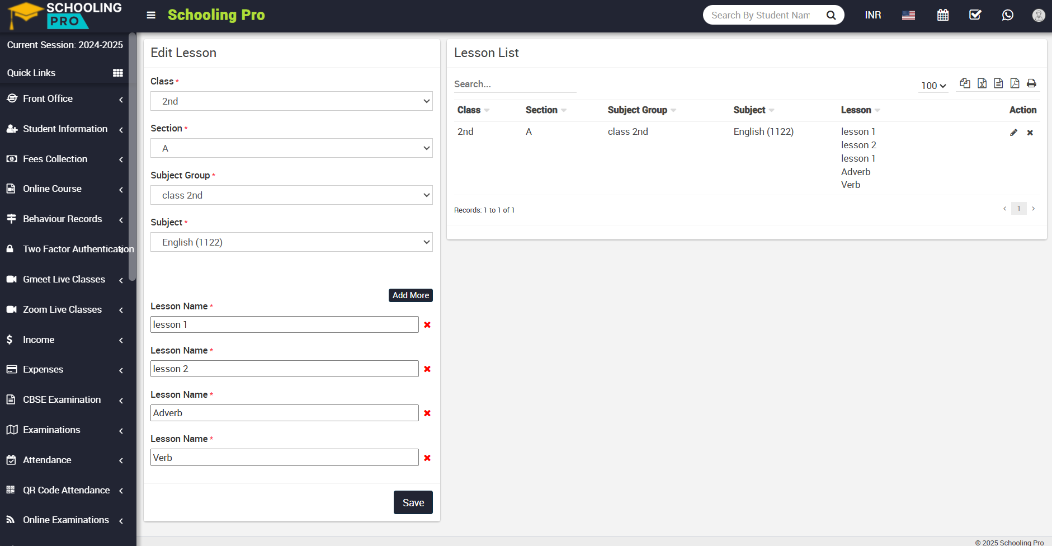This screenshot has height=546, width=1052.
Task: Remove the 'lesson 1' name field
Action: 427,324
